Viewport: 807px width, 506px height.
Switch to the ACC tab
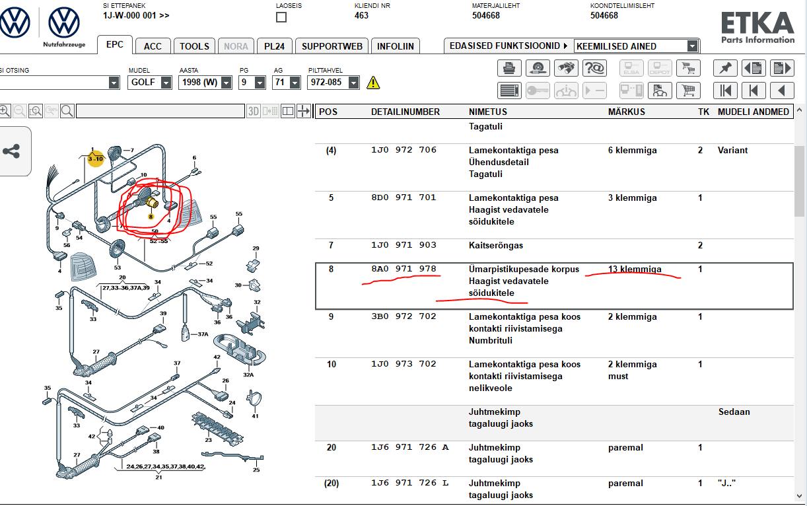pos(153,46)
